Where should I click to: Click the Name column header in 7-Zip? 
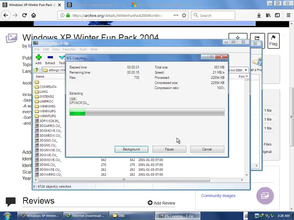pos(40,76)
